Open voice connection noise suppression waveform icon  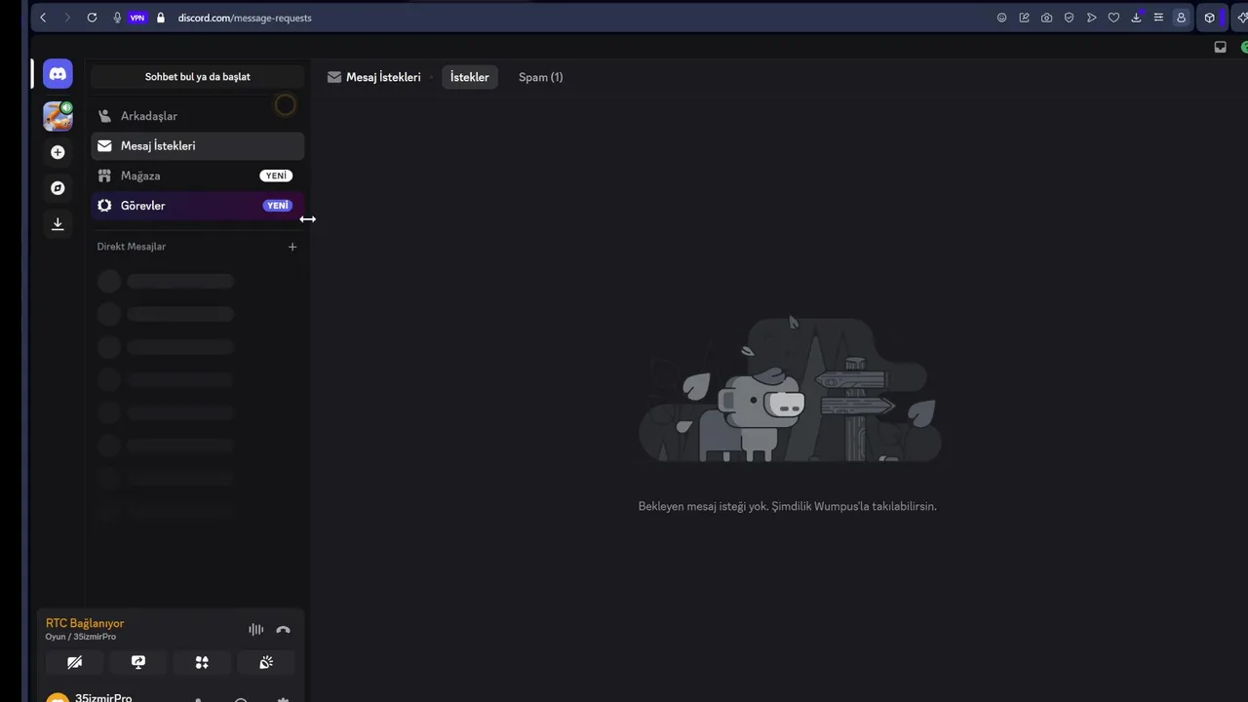point(255,630)
